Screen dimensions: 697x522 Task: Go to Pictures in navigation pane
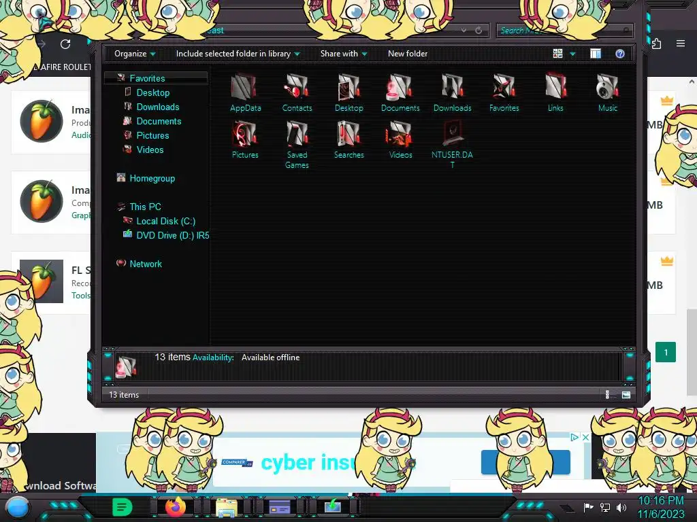[x=152, y=135]
